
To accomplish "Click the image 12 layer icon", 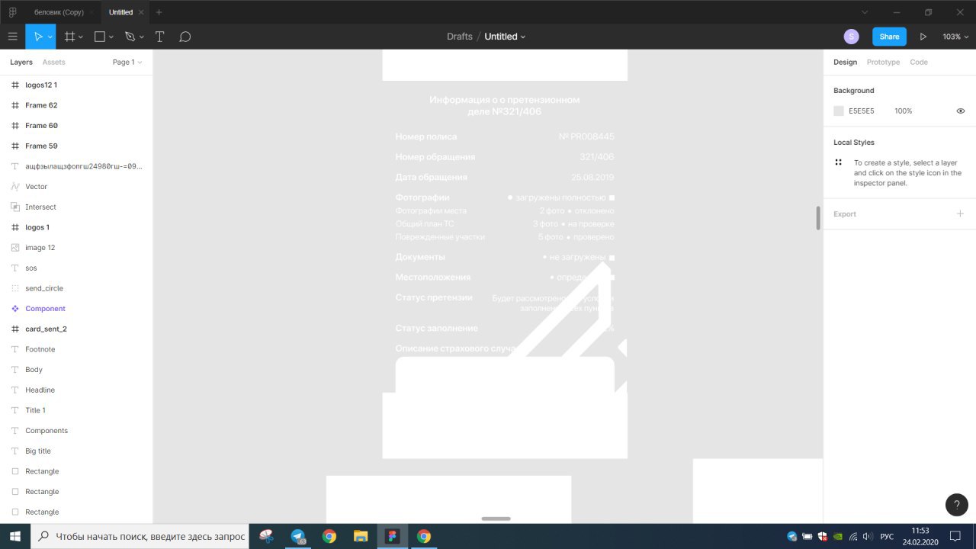I will [x=15, y=247].
